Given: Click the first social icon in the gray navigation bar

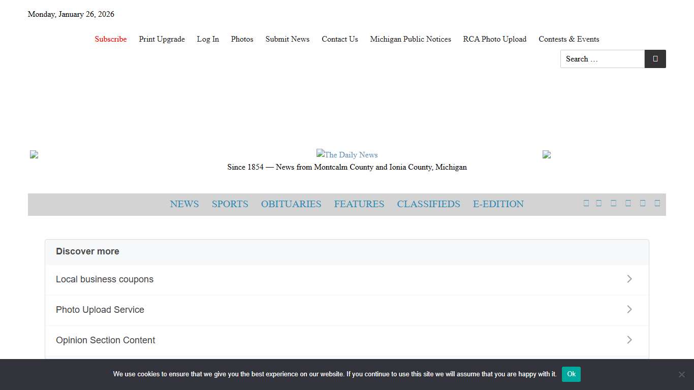Looking at the screenshot, I should click(x=586, y=203).
